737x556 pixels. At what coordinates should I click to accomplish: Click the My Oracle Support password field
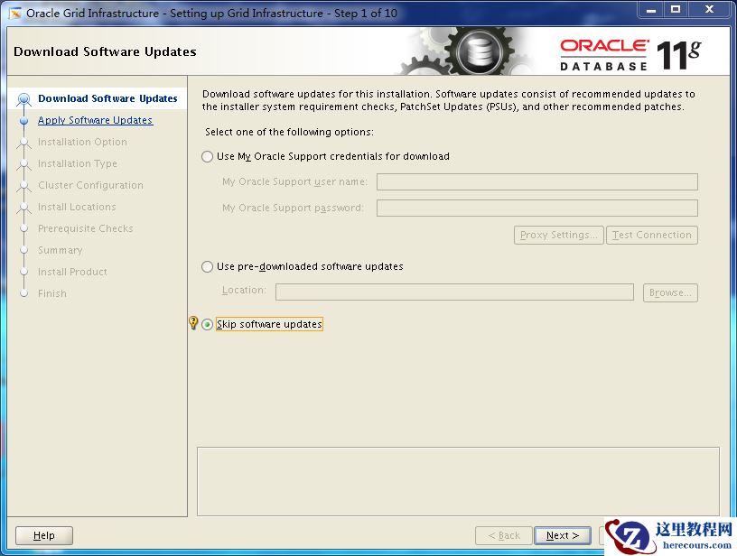(x=537, y=208)
